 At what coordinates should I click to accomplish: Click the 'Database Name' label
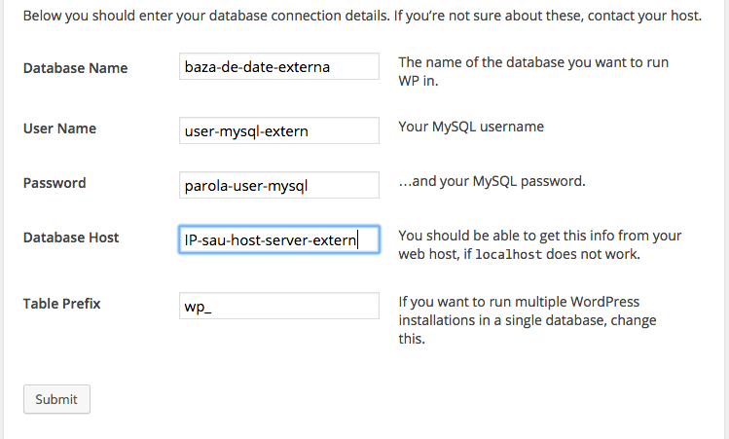75,68
